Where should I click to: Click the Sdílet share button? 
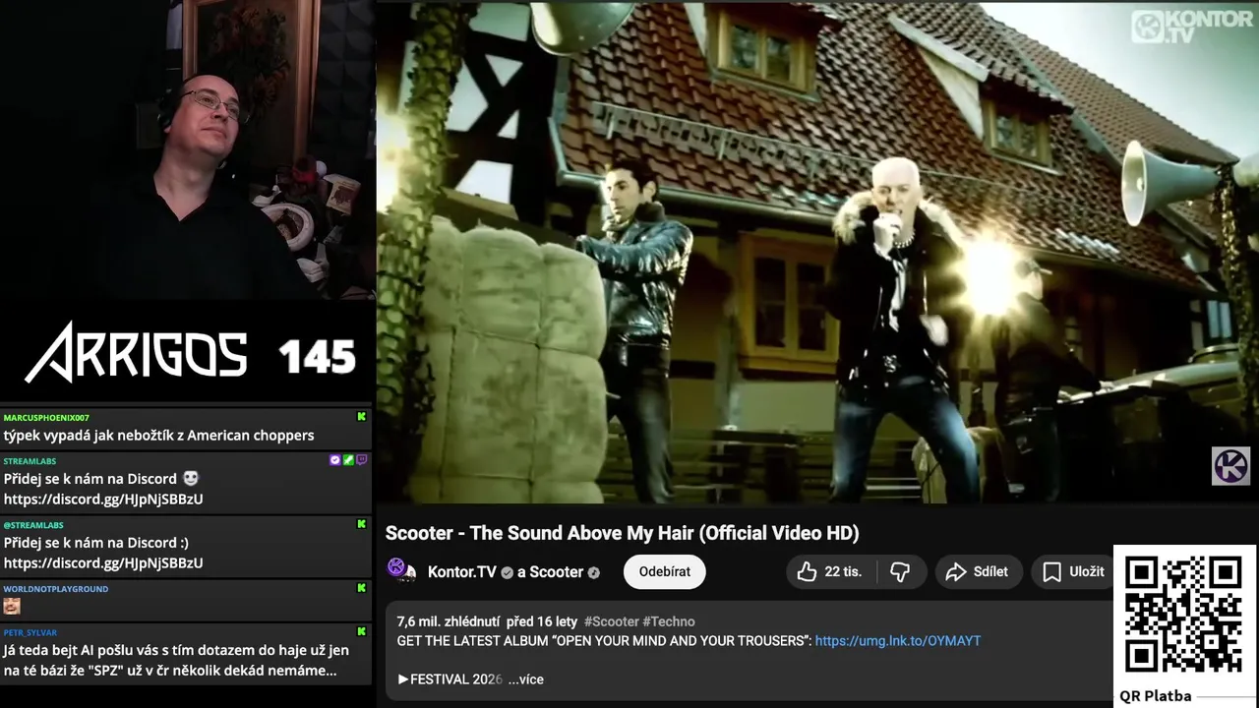[978, 571]
